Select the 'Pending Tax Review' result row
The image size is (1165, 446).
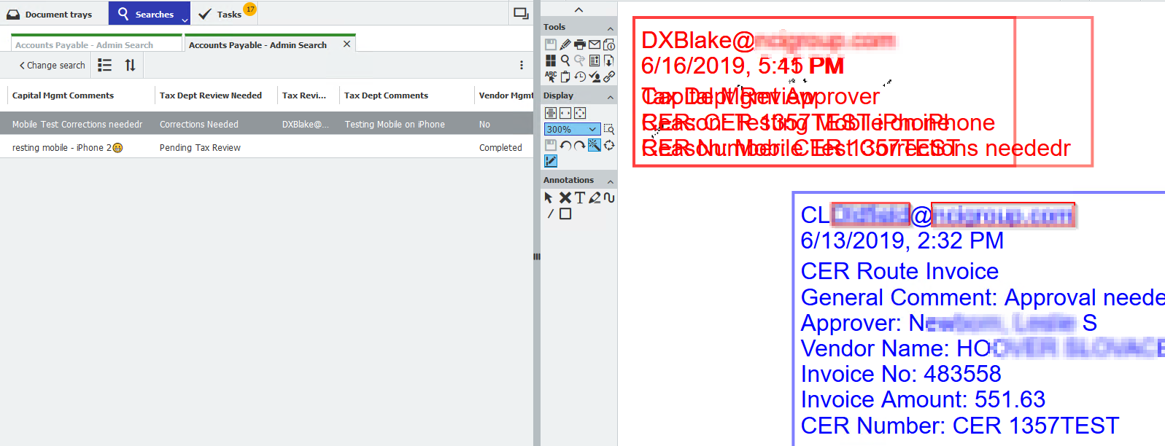pyautogui.click(x=200, y=148)
